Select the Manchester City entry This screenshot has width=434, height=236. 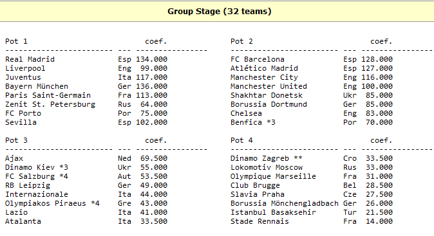[265, 77]
